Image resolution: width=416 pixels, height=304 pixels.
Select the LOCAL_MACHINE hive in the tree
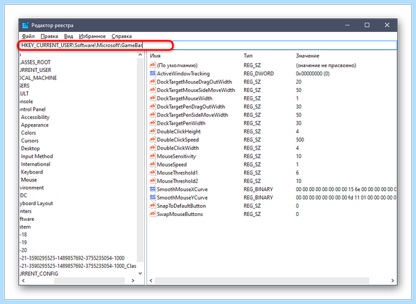coord(38,78)
